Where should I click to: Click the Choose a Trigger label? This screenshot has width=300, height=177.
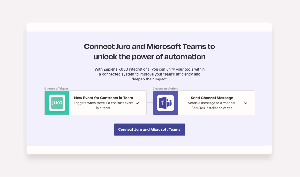(x=56, y=88)
